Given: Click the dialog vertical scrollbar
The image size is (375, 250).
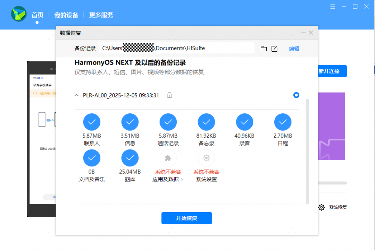Looking at the screenshot, I should (307, 152).
